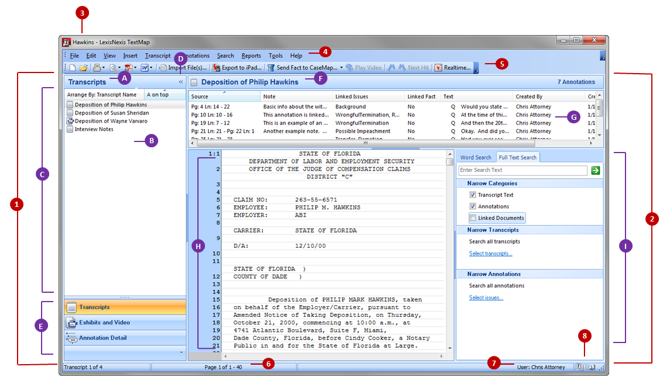
Task: Click the Enter Search Text field
Action: click(x=522, y=171)
